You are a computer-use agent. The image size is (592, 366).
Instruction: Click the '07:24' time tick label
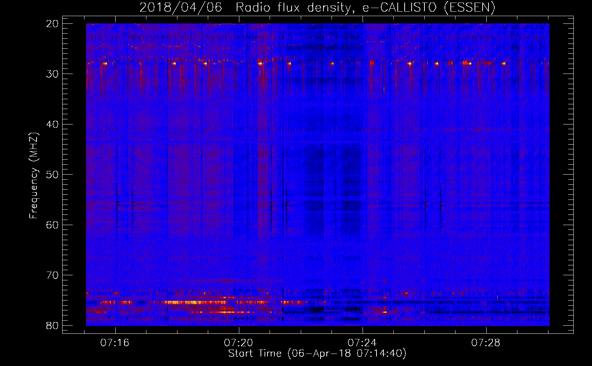362,343
